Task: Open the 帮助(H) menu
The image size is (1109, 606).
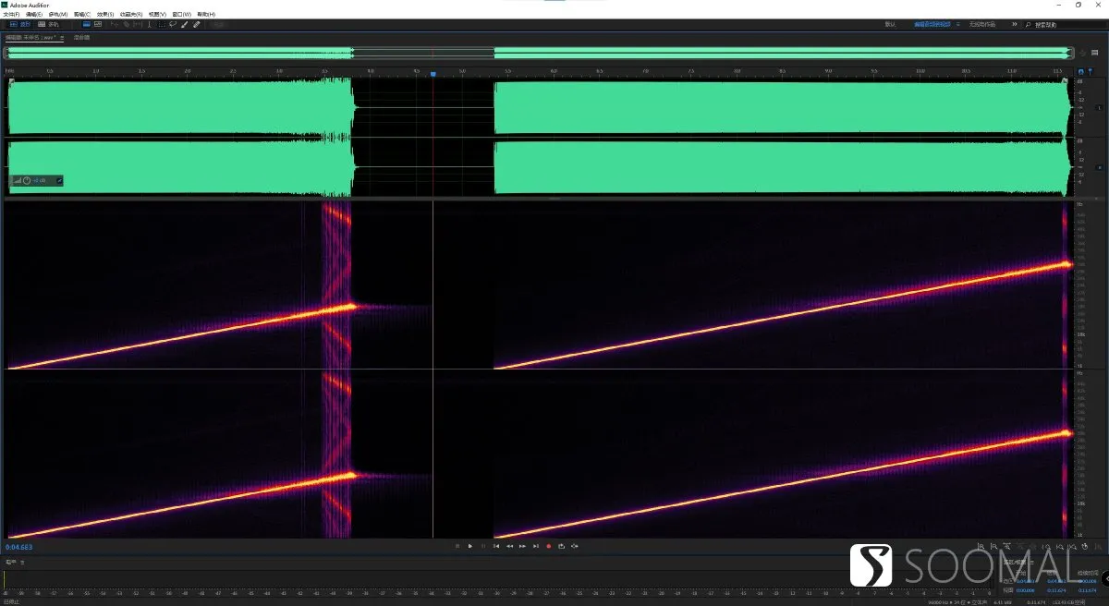Action: click(x=205, y=15)
